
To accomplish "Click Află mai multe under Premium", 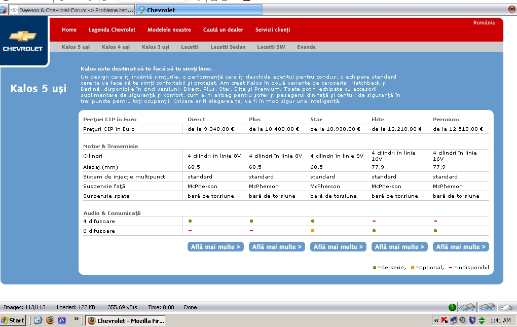I will coord(461,247).
